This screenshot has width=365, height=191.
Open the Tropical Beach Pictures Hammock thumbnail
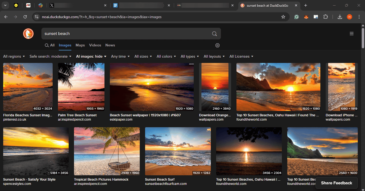(x=107, y=151)
